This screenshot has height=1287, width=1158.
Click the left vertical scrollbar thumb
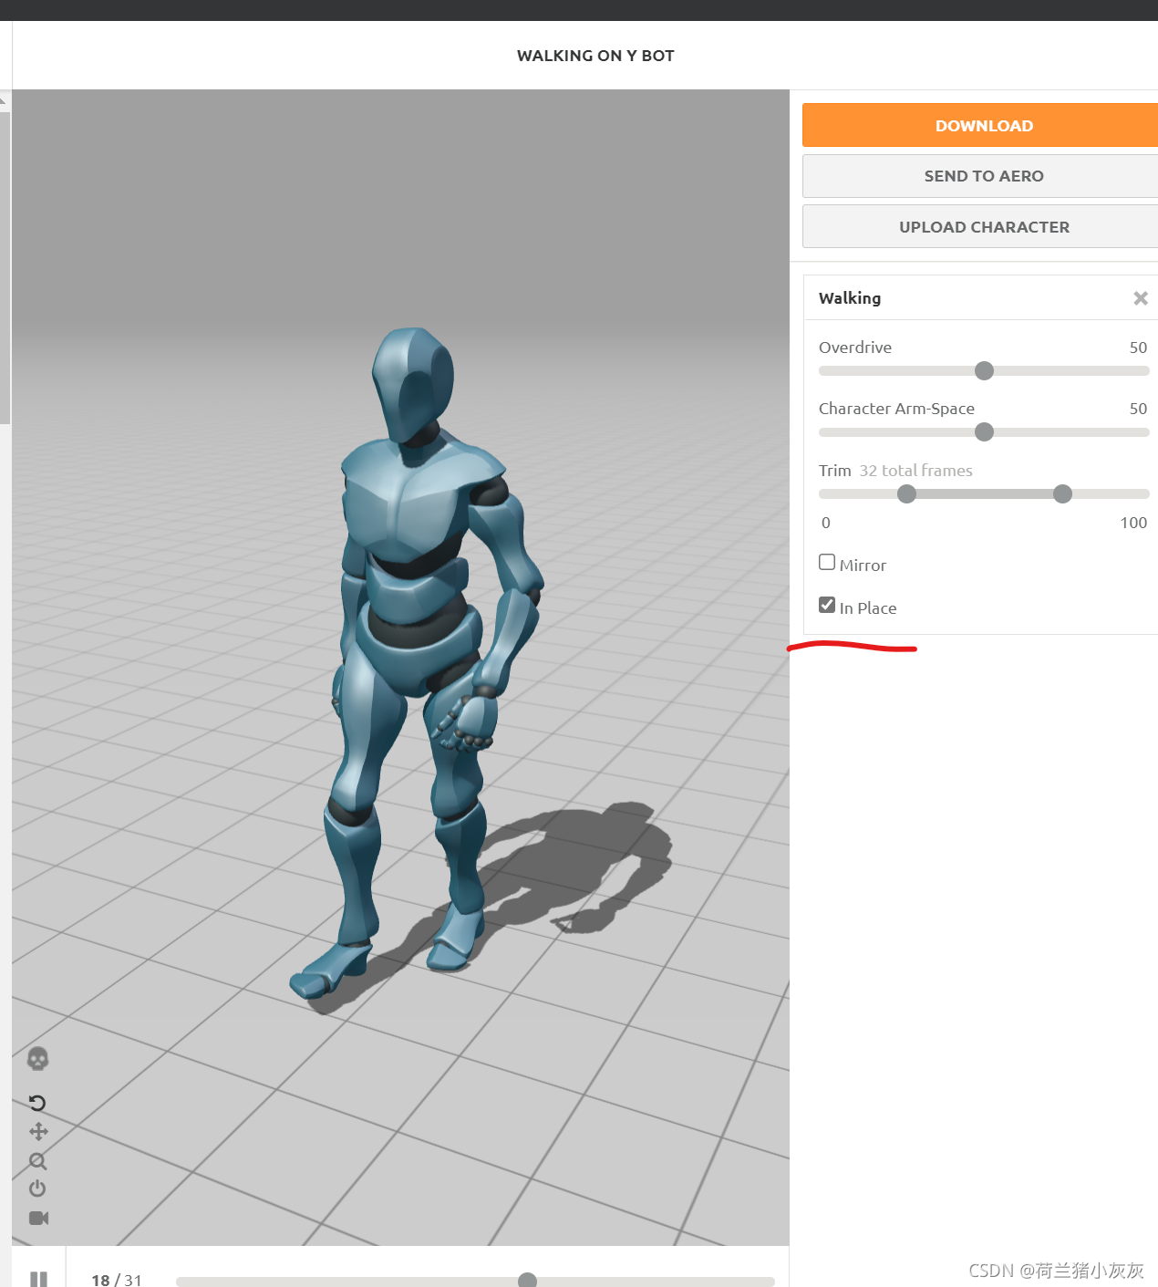pos(5,268)
